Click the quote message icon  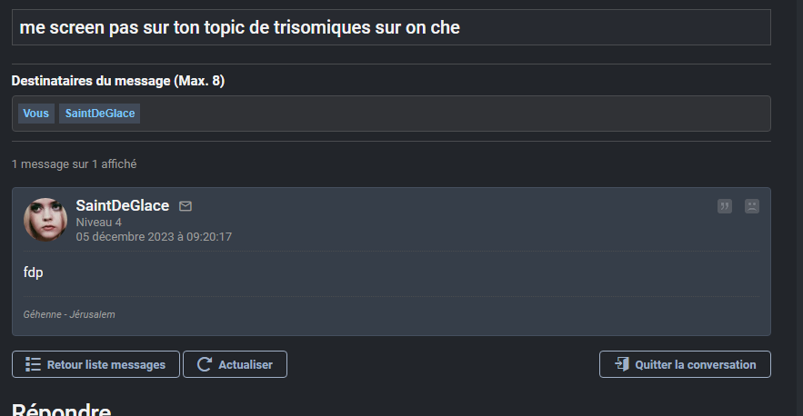(x=725, y=206)
